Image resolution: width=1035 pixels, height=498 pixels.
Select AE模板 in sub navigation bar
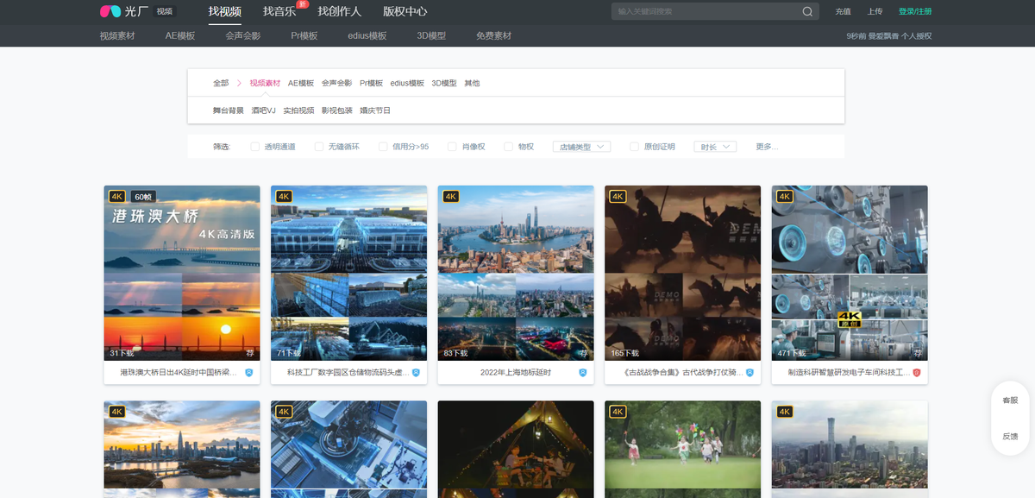(x=180, y=36)
